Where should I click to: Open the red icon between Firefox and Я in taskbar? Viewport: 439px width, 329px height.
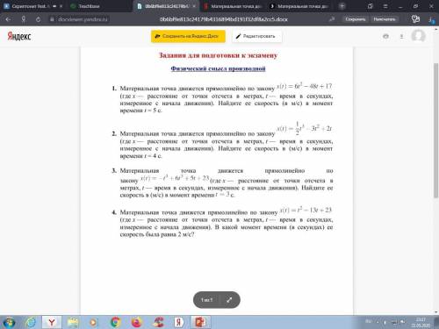click(x=159, y=322)
